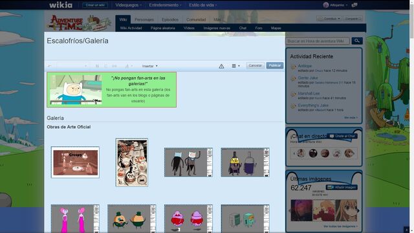Screen dimensions: 414x233
Task: Open the Videojuegos dropdown menu
Action: tap(128, 5)
